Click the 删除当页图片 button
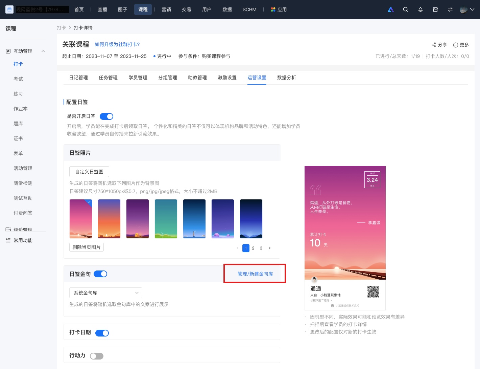This screenshot has height=369, width=480. click(x=87, y=247)
